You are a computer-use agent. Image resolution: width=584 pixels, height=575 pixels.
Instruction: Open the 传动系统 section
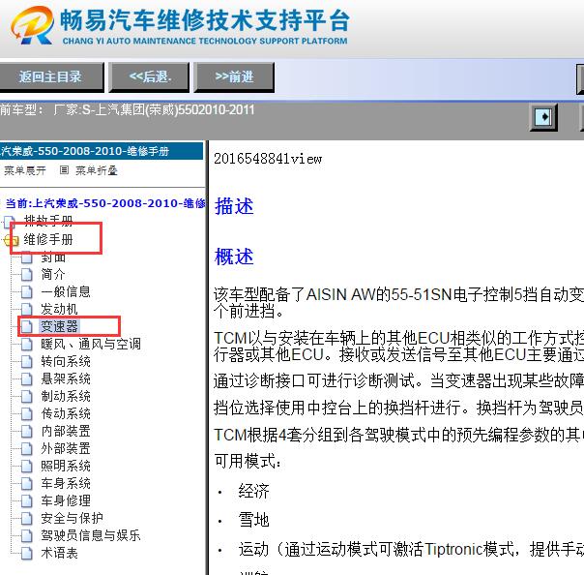(66, 413)
